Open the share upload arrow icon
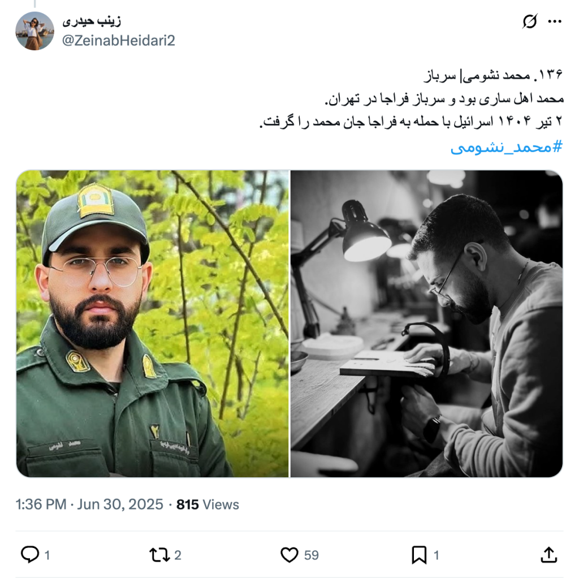Screen dimensions: 579x578 tap(548, 555)
